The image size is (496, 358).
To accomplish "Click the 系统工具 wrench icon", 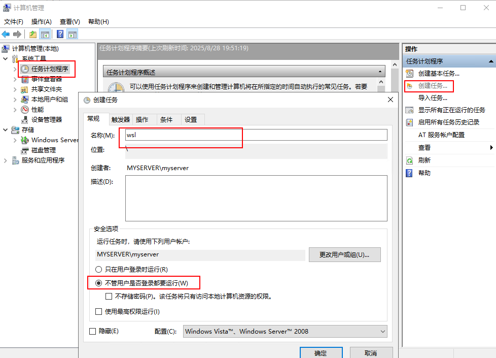I will click(15, 58).
